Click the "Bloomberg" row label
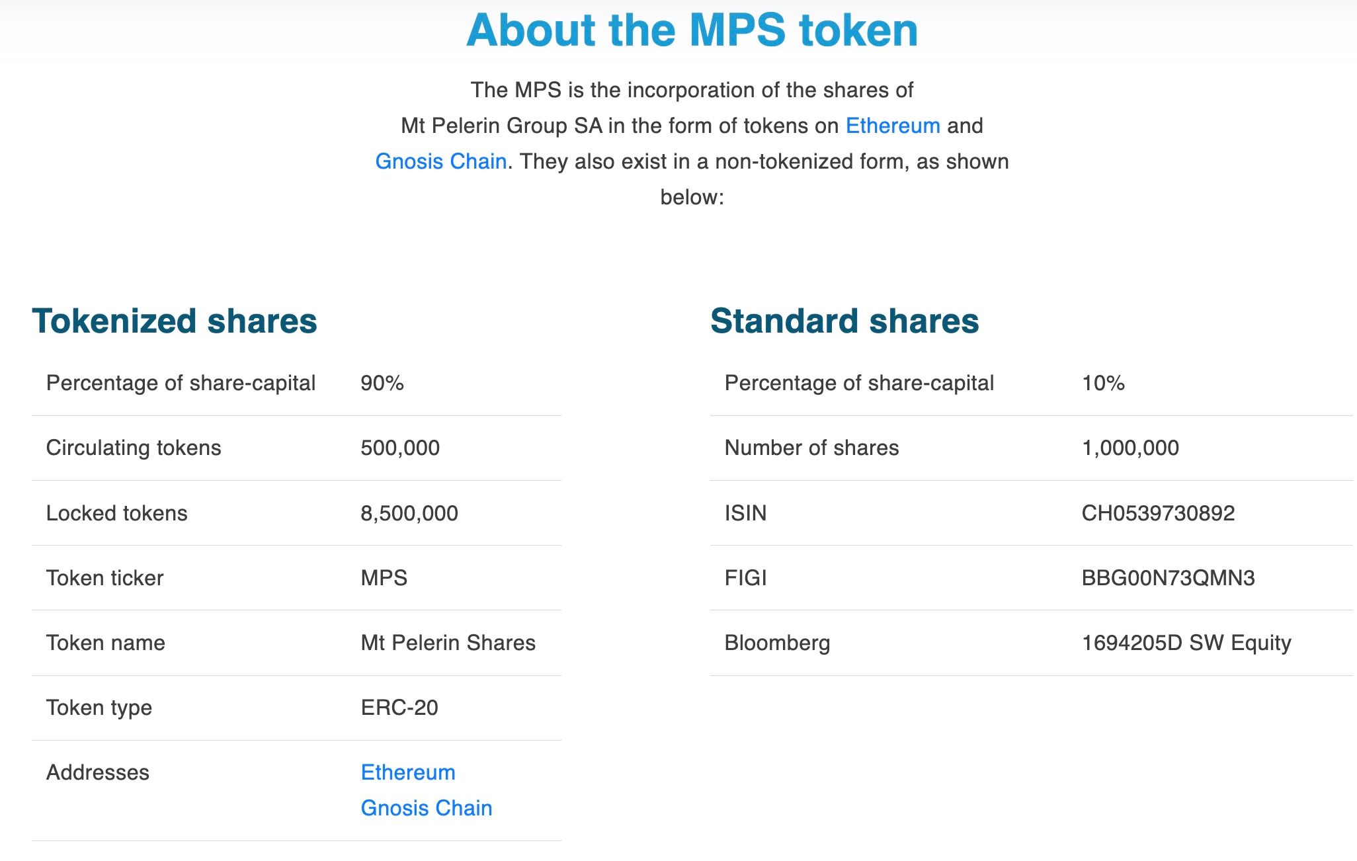 (776, 643)
